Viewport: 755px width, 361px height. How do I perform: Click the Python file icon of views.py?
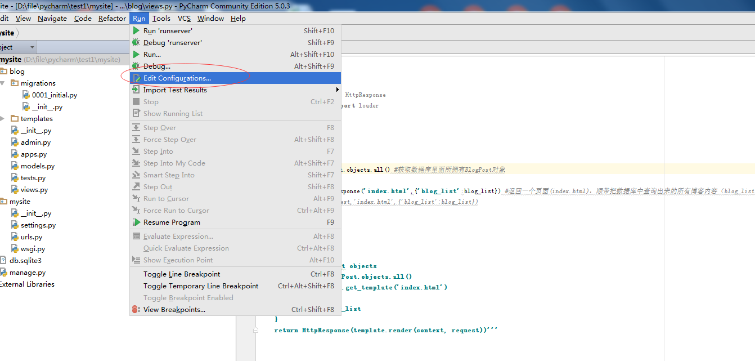[x=15, y=190]
